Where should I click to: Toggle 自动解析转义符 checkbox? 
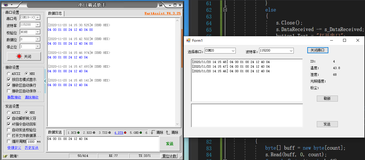pyautogui.click(x=9, y=118)
